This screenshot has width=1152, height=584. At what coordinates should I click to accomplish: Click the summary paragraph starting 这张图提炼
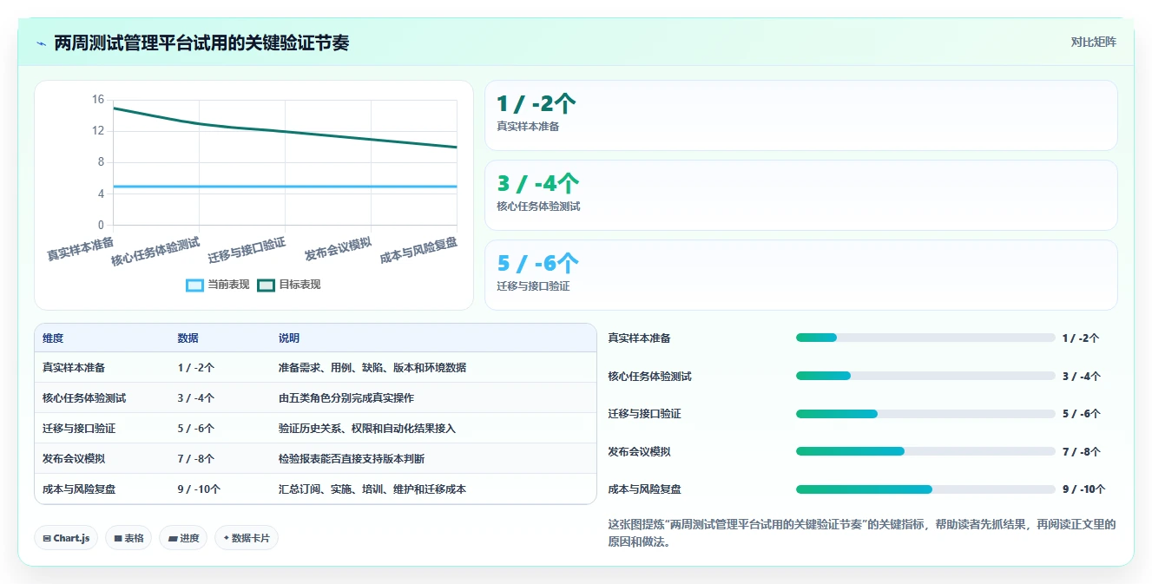coord(862,533)
